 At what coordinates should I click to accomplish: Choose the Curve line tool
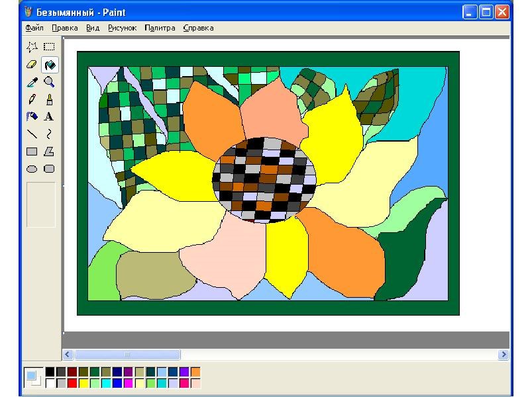click(x=49, y=134)
